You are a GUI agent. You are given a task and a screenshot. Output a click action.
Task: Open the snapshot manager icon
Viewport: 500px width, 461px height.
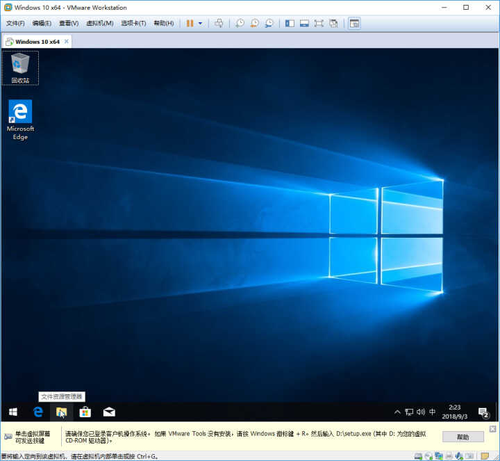tap(269, 24)
